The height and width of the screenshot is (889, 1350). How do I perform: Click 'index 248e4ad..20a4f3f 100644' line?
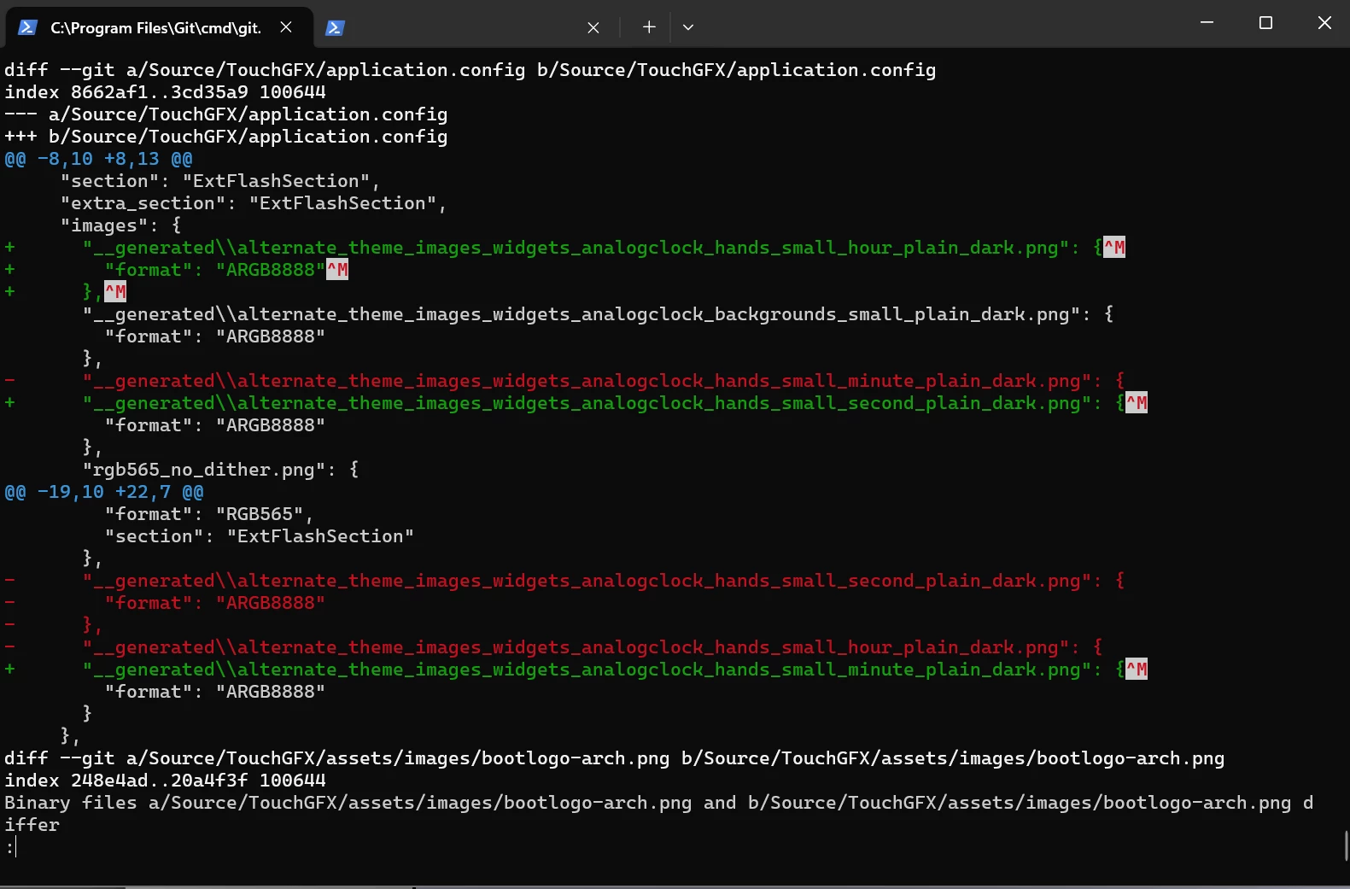165,781
